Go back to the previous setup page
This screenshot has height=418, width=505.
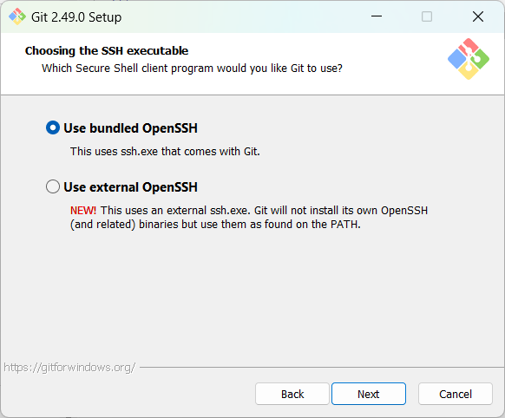pos(292,394)
